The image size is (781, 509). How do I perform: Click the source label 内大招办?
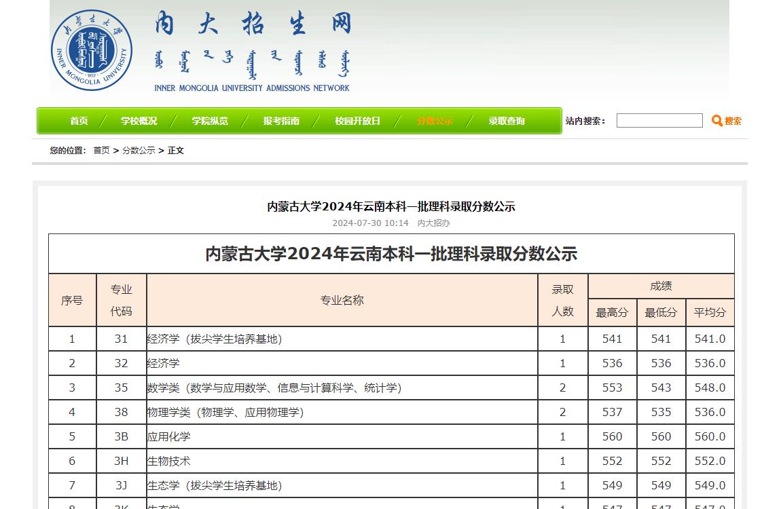coord(434,223)
